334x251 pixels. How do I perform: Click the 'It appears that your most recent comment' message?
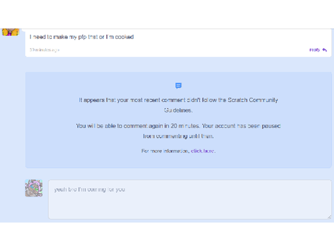click(178, 105)
